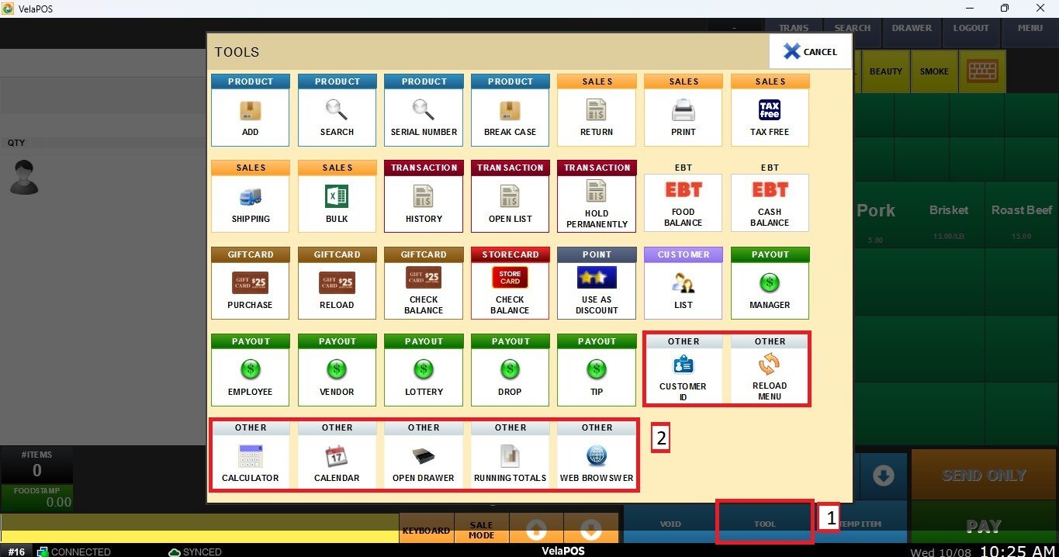Image resolution: width=1059 pixels, height=557 pixels.
Task: Check EBT Food Balance
Action: tap(683, 203)
